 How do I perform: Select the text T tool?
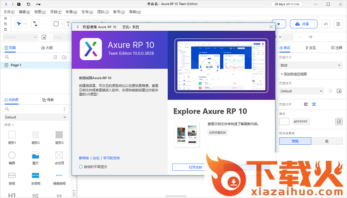pos(68,24)
